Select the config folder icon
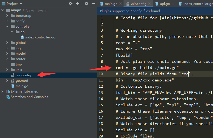The width and height of the screenshot is (213, 138). click(x=13, y=21)
